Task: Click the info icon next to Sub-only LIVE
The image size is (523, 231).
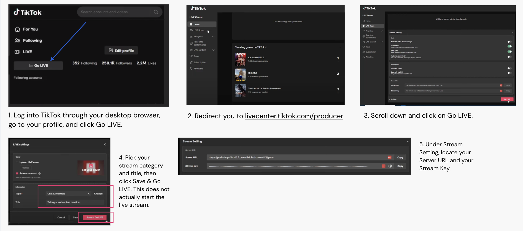Action: [x=402, y=72]
